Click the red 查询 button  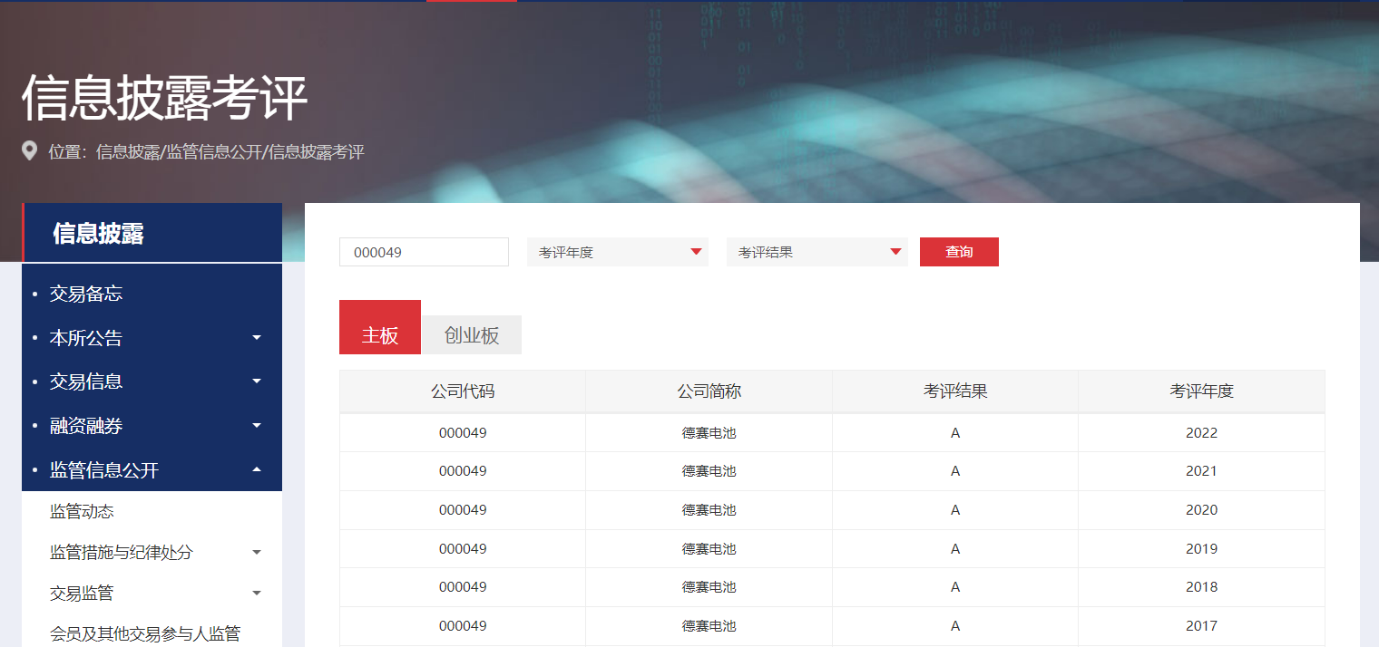click(959, 252)
